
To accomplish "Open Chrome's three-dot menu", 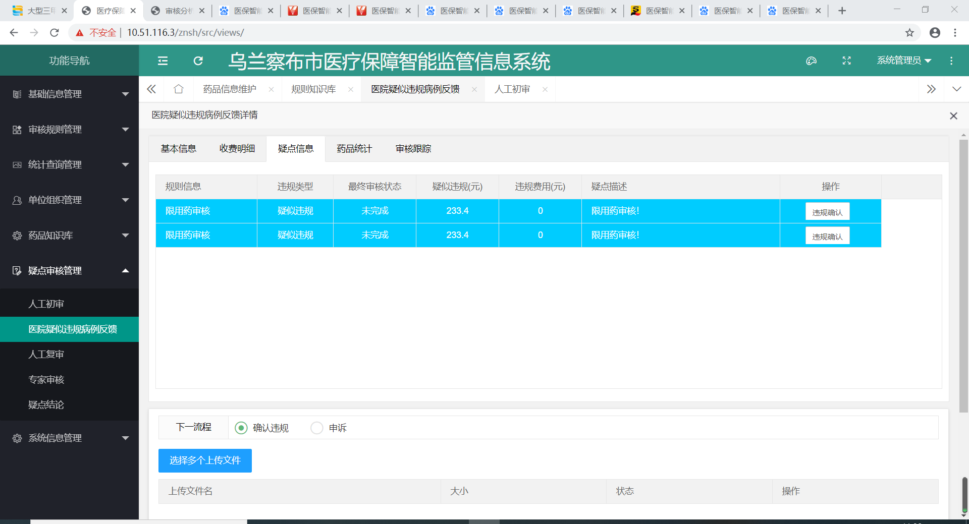I will point(955,33).
